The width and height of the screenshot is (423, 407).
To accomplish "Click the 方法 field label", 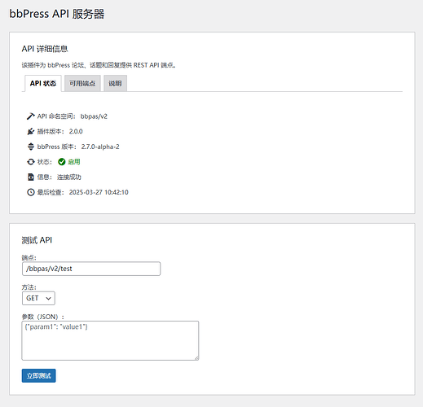I will [29, 287].
